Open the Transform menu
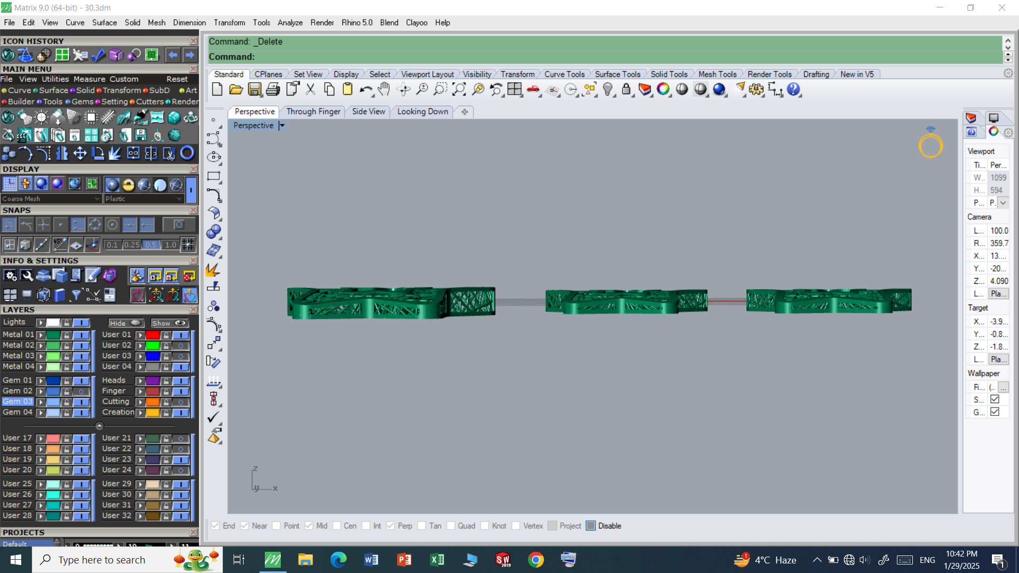 (229, 23)
